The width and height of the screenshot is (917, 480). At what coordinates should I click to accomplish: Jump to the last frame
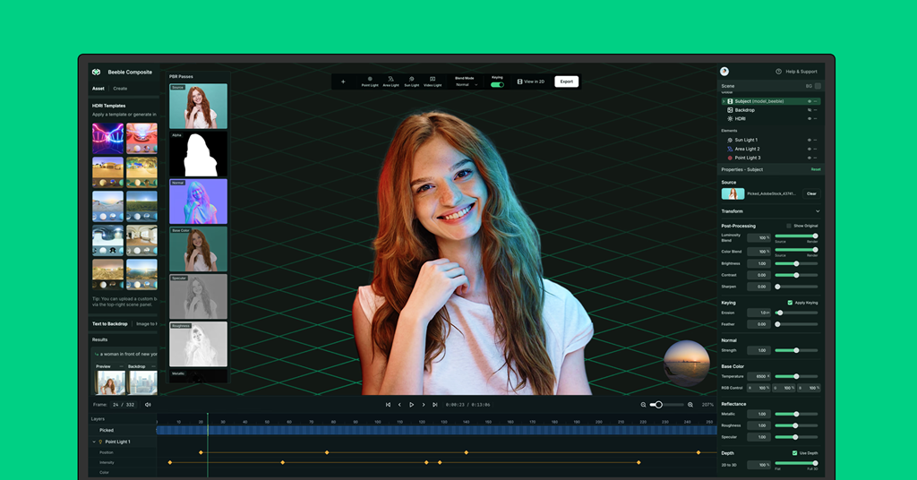point(435,405)
